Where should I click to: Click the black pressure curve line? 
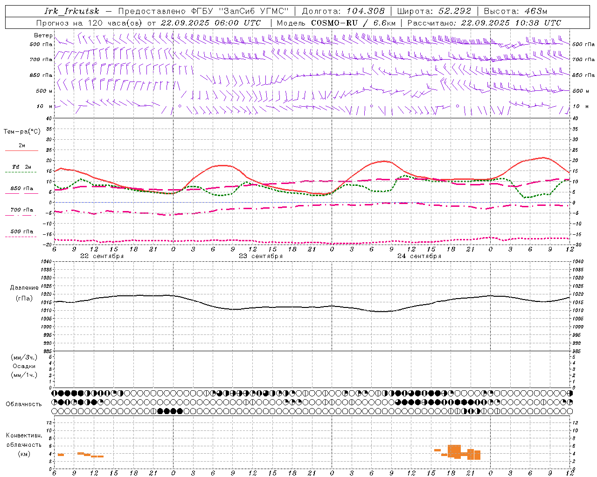[312, 307]
